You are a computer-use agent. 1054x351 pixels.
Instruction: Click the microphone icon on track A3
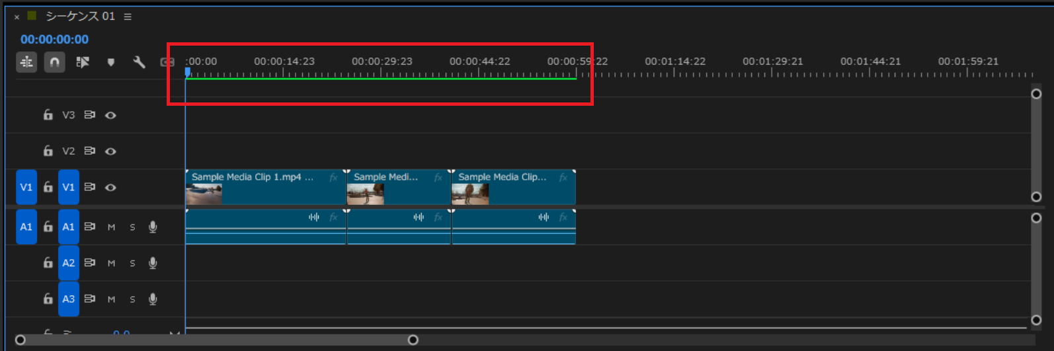pos(153,299)
